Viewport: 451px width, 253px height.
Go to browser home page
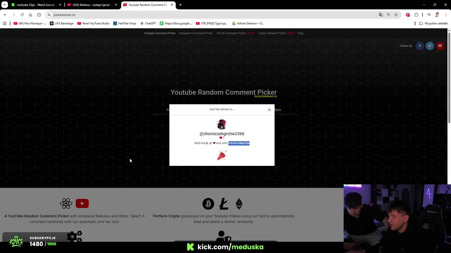(x=30, y=15)
